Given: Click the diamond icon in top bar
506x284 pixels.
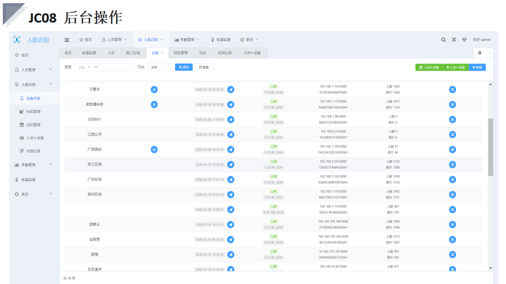Looking at the screenshot, I should (464, 40).
